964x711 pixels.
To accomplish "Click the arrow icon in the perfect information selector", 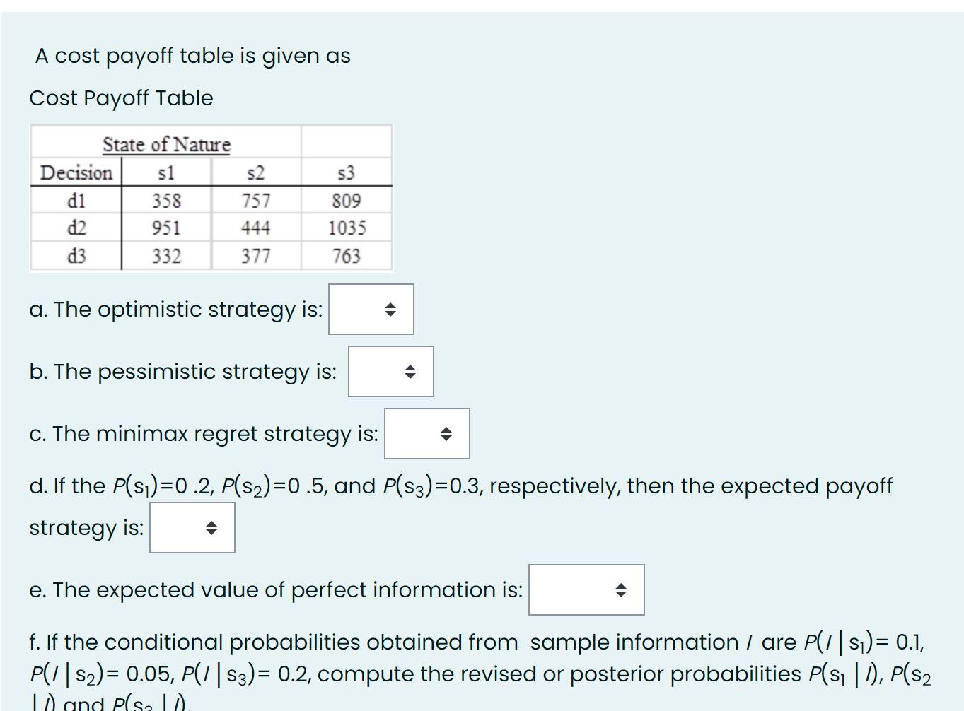I will click(x=621, y=590).
